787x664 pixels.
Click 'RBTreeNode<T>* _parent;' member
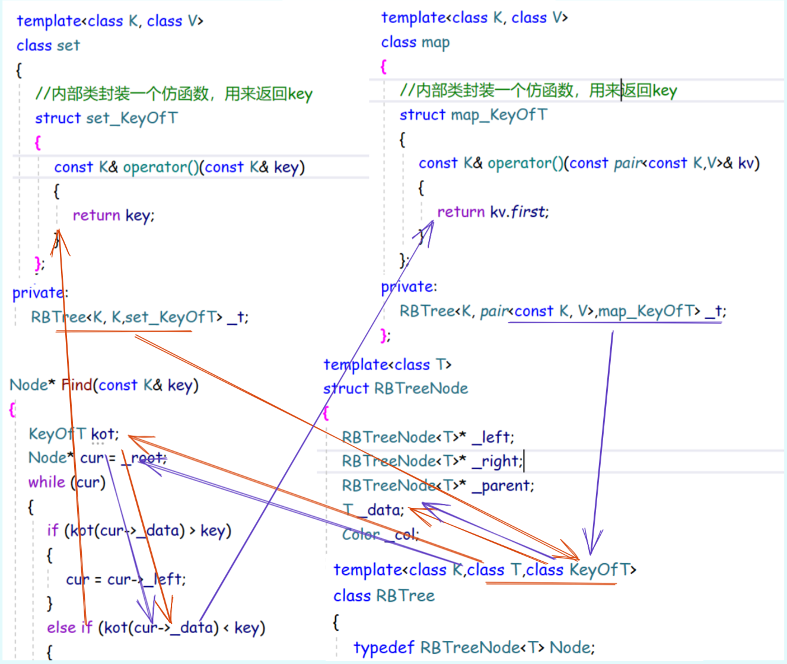(438, 485)
